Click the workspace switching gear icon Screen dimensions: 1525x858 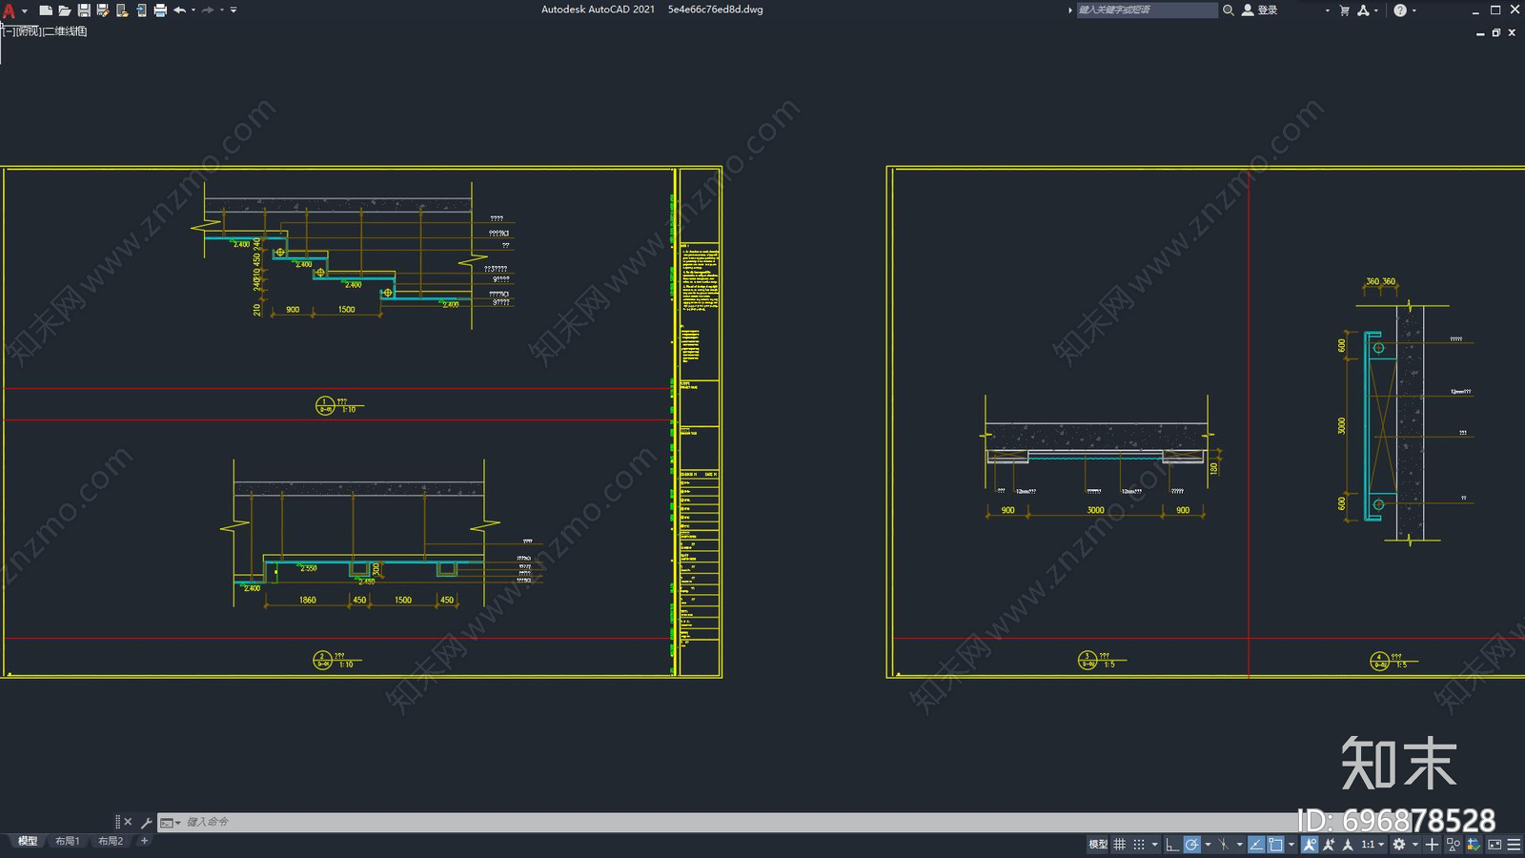(1399, 845)
